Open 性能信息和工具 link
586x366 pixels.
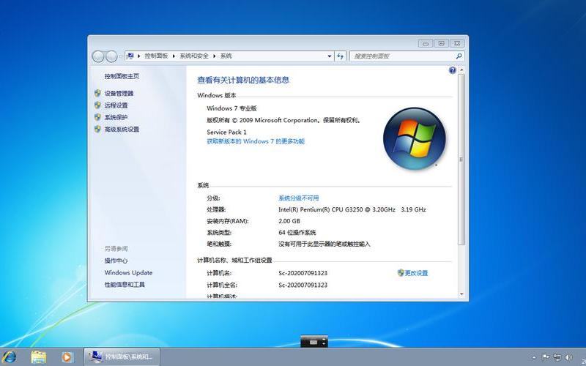(125, 285)
